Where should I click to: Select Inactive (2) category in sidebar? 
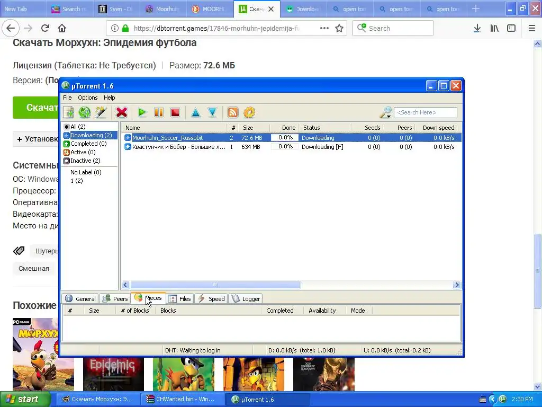pos(82,161)
